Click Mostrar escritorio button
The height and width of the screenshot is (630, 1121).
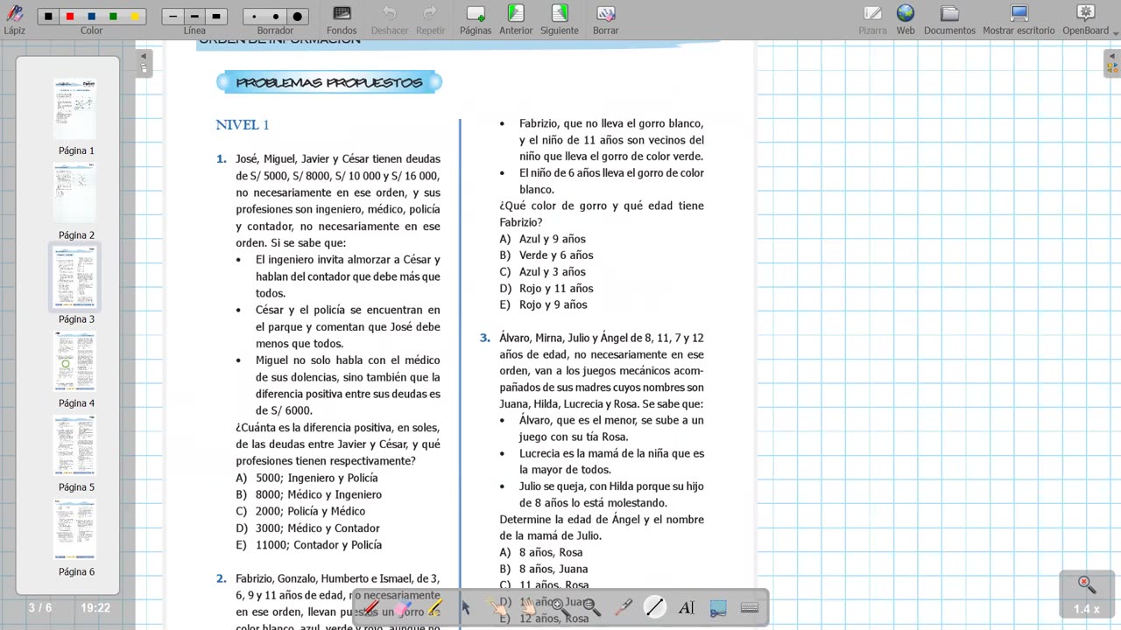coord(1019,18)
